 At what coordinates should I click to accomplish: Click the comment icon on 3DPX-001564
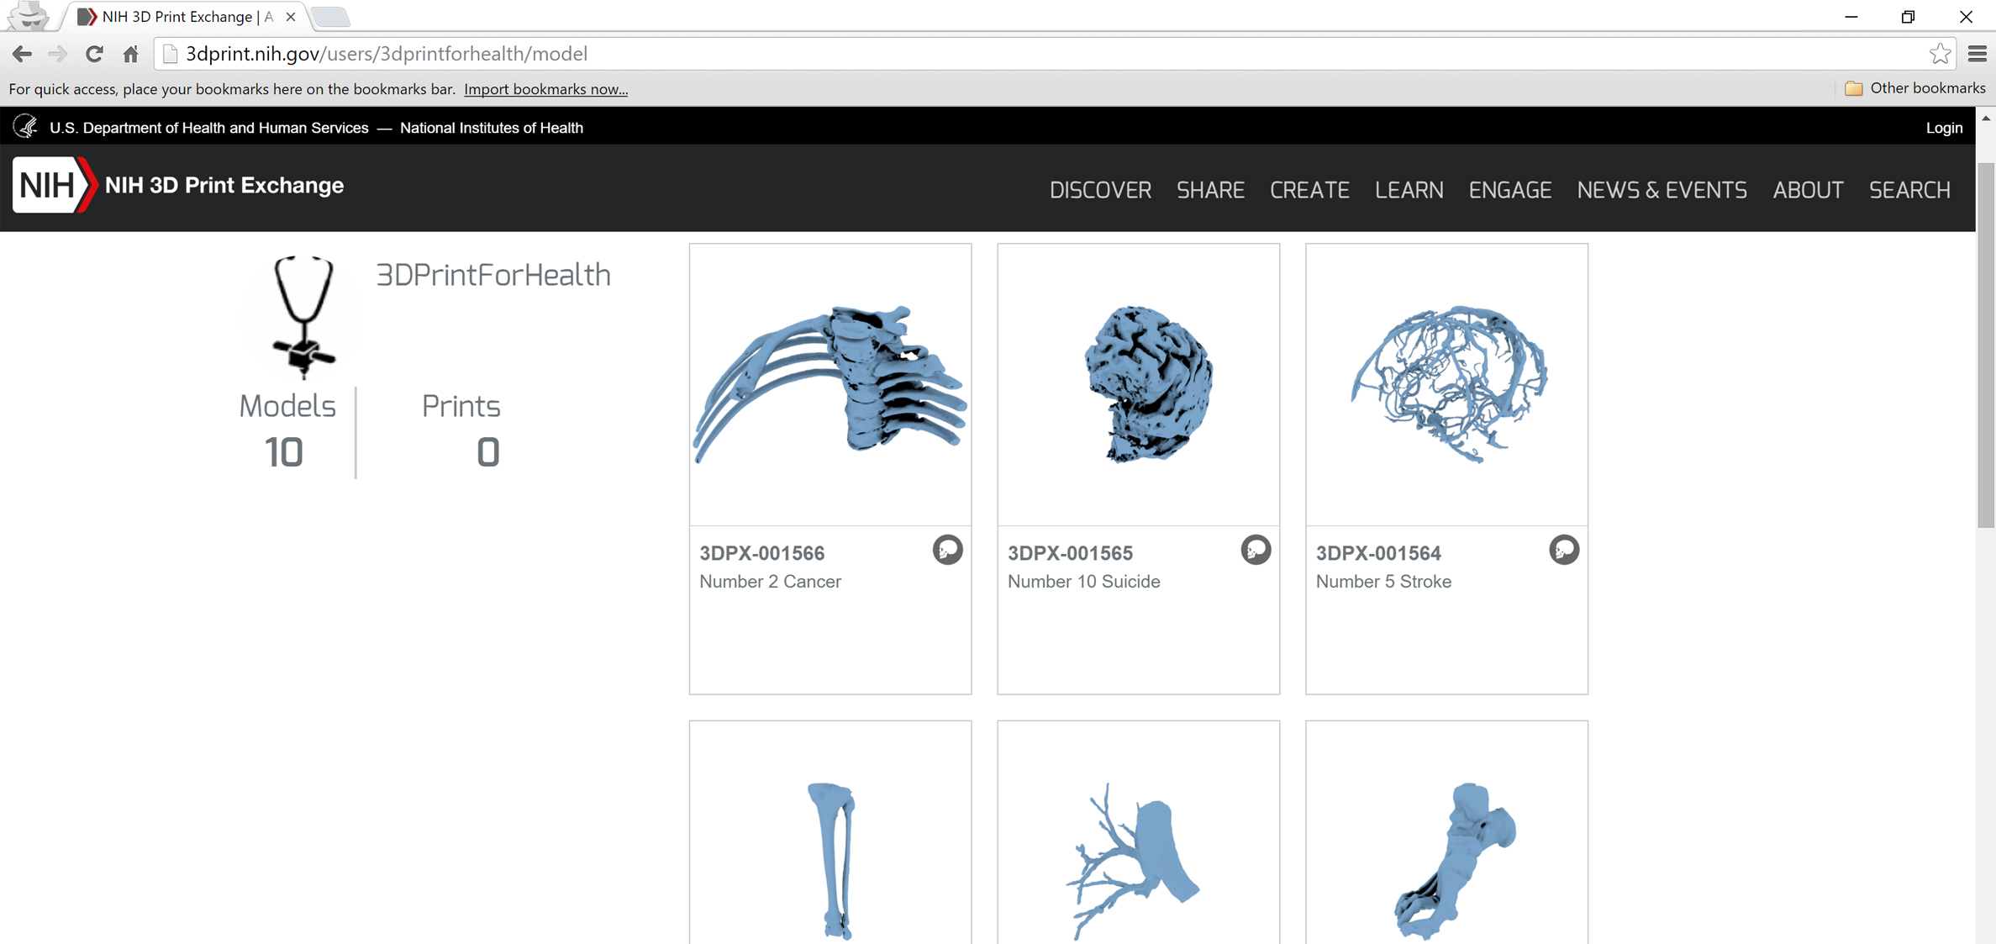pyautogui.click(x=1564, y=550)
